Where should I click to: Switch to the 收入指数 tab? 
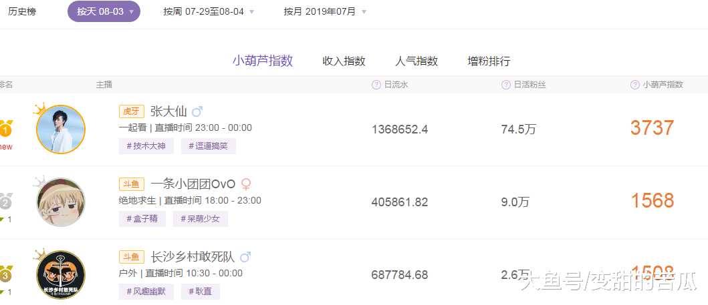(x=344, y=61)
